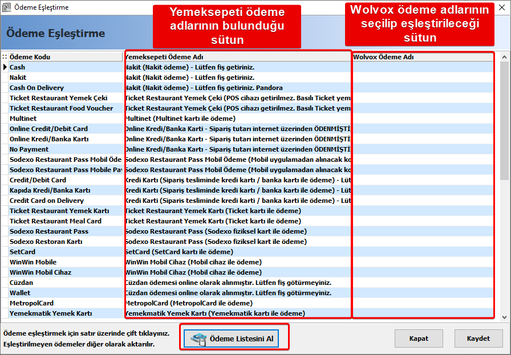The height and width of the screenshot is (355, 511).
Task: Click the grid corner selector icon
Action: point(5,56)
